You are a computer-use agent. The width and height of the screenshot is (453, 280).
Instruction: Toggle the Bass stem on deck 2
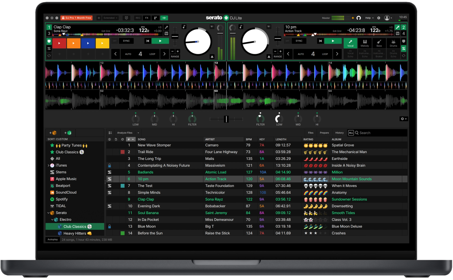pyautogui.click(x=379, y=43)
